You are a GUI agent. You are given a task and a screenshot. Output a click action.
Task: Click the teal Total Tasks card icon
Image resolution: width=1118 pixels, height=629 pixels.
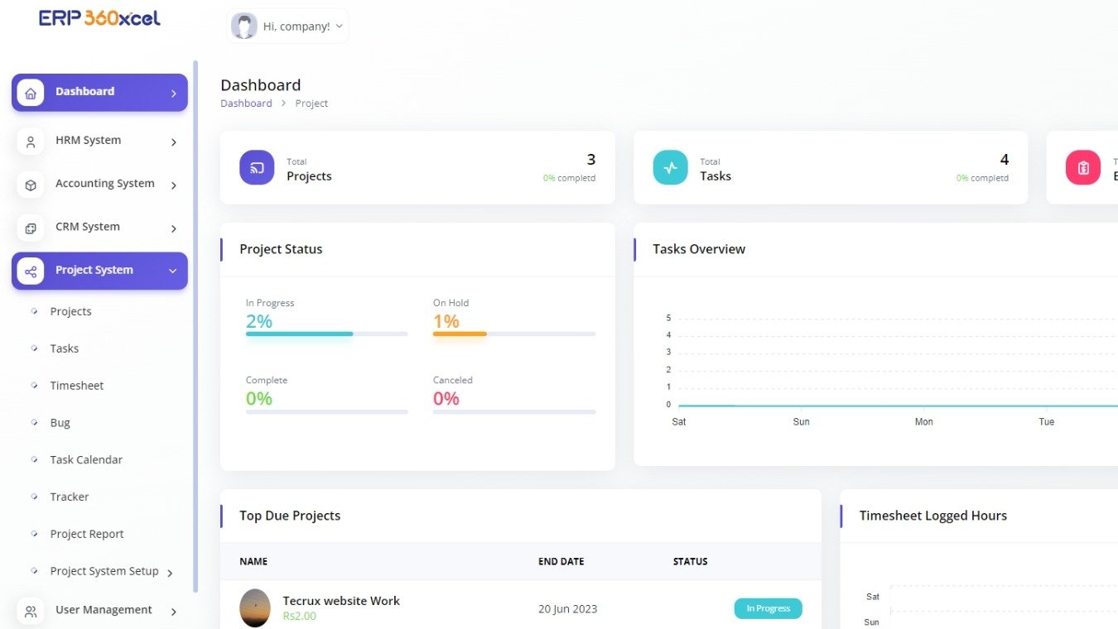(x=669, y=167)
